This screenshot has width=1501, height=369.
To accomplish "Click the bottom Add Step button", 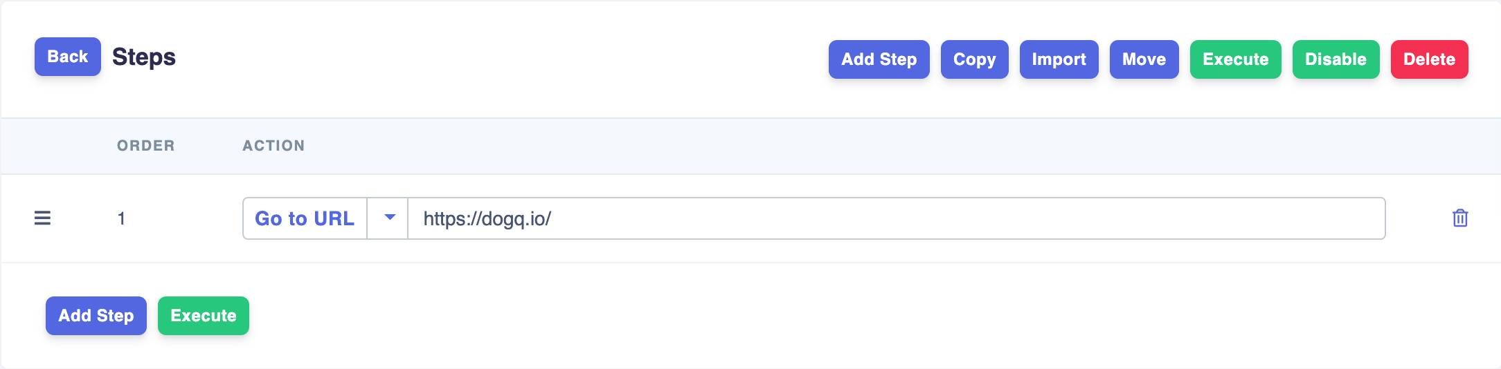I will (x=96, y=316).
